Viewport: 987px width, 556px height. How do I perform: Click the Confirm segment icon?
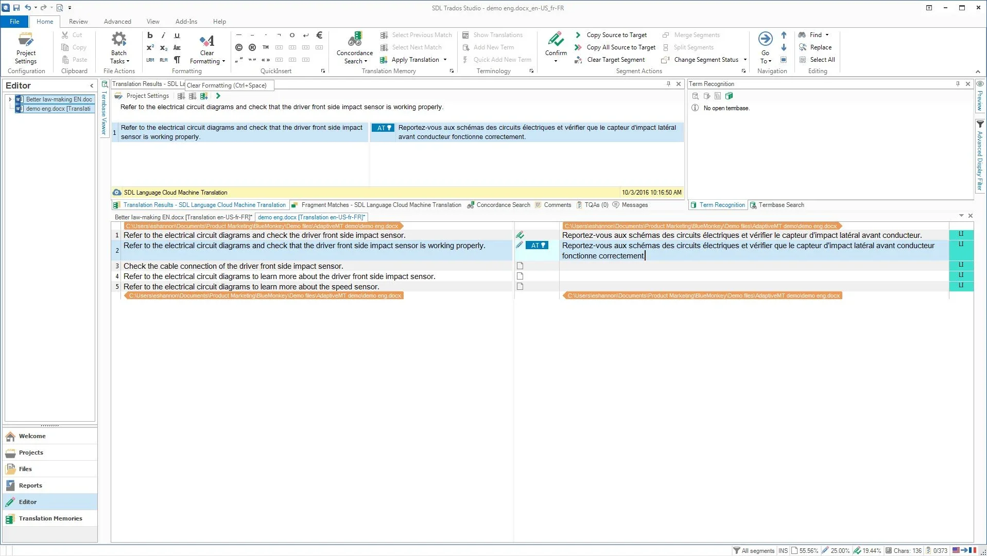point(556,40)
